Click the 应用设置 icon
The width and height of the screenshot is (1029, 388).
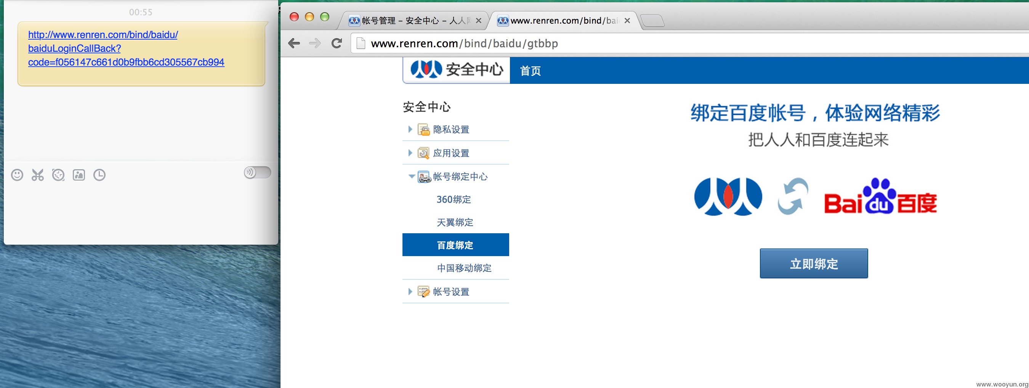click(x=423, y=152)
